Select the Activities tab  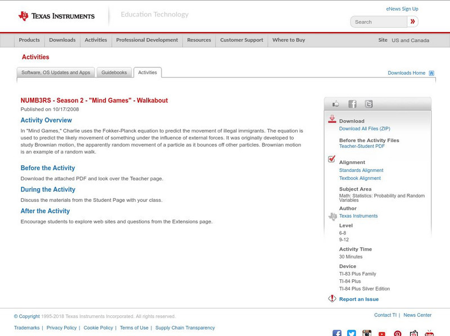[147, 72]
